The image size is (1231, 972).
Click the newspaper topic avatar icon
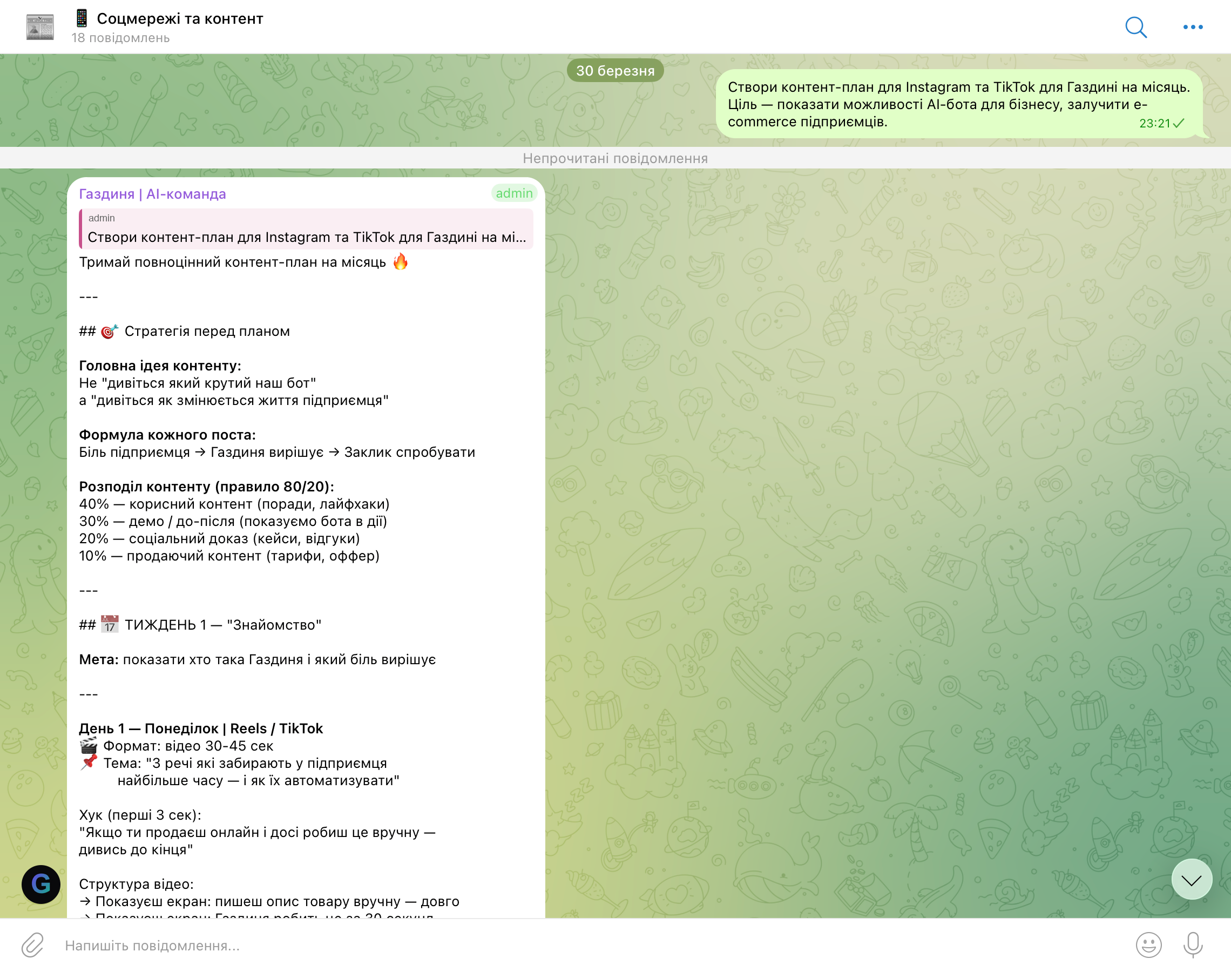[40, 27]
